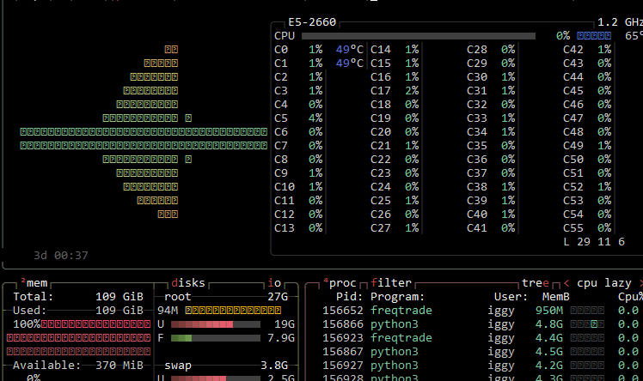Click the C1 49°C temperature reading
The width and height of the screenshot is (643, 381).
[349, 63]
